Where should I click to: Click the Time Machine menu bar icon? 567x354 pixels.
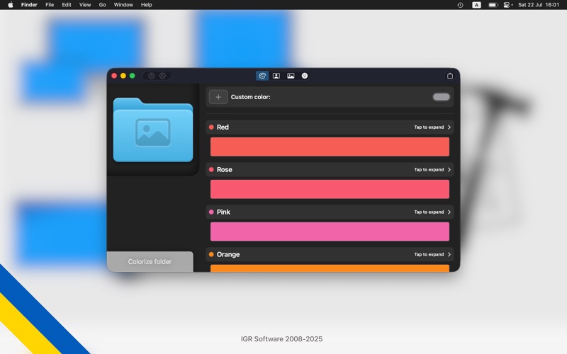click(x=460, y=5)
